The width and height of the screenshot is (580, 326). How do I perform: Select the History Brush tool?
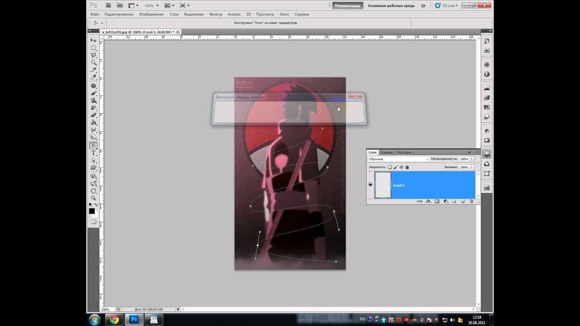pos(93,108)
